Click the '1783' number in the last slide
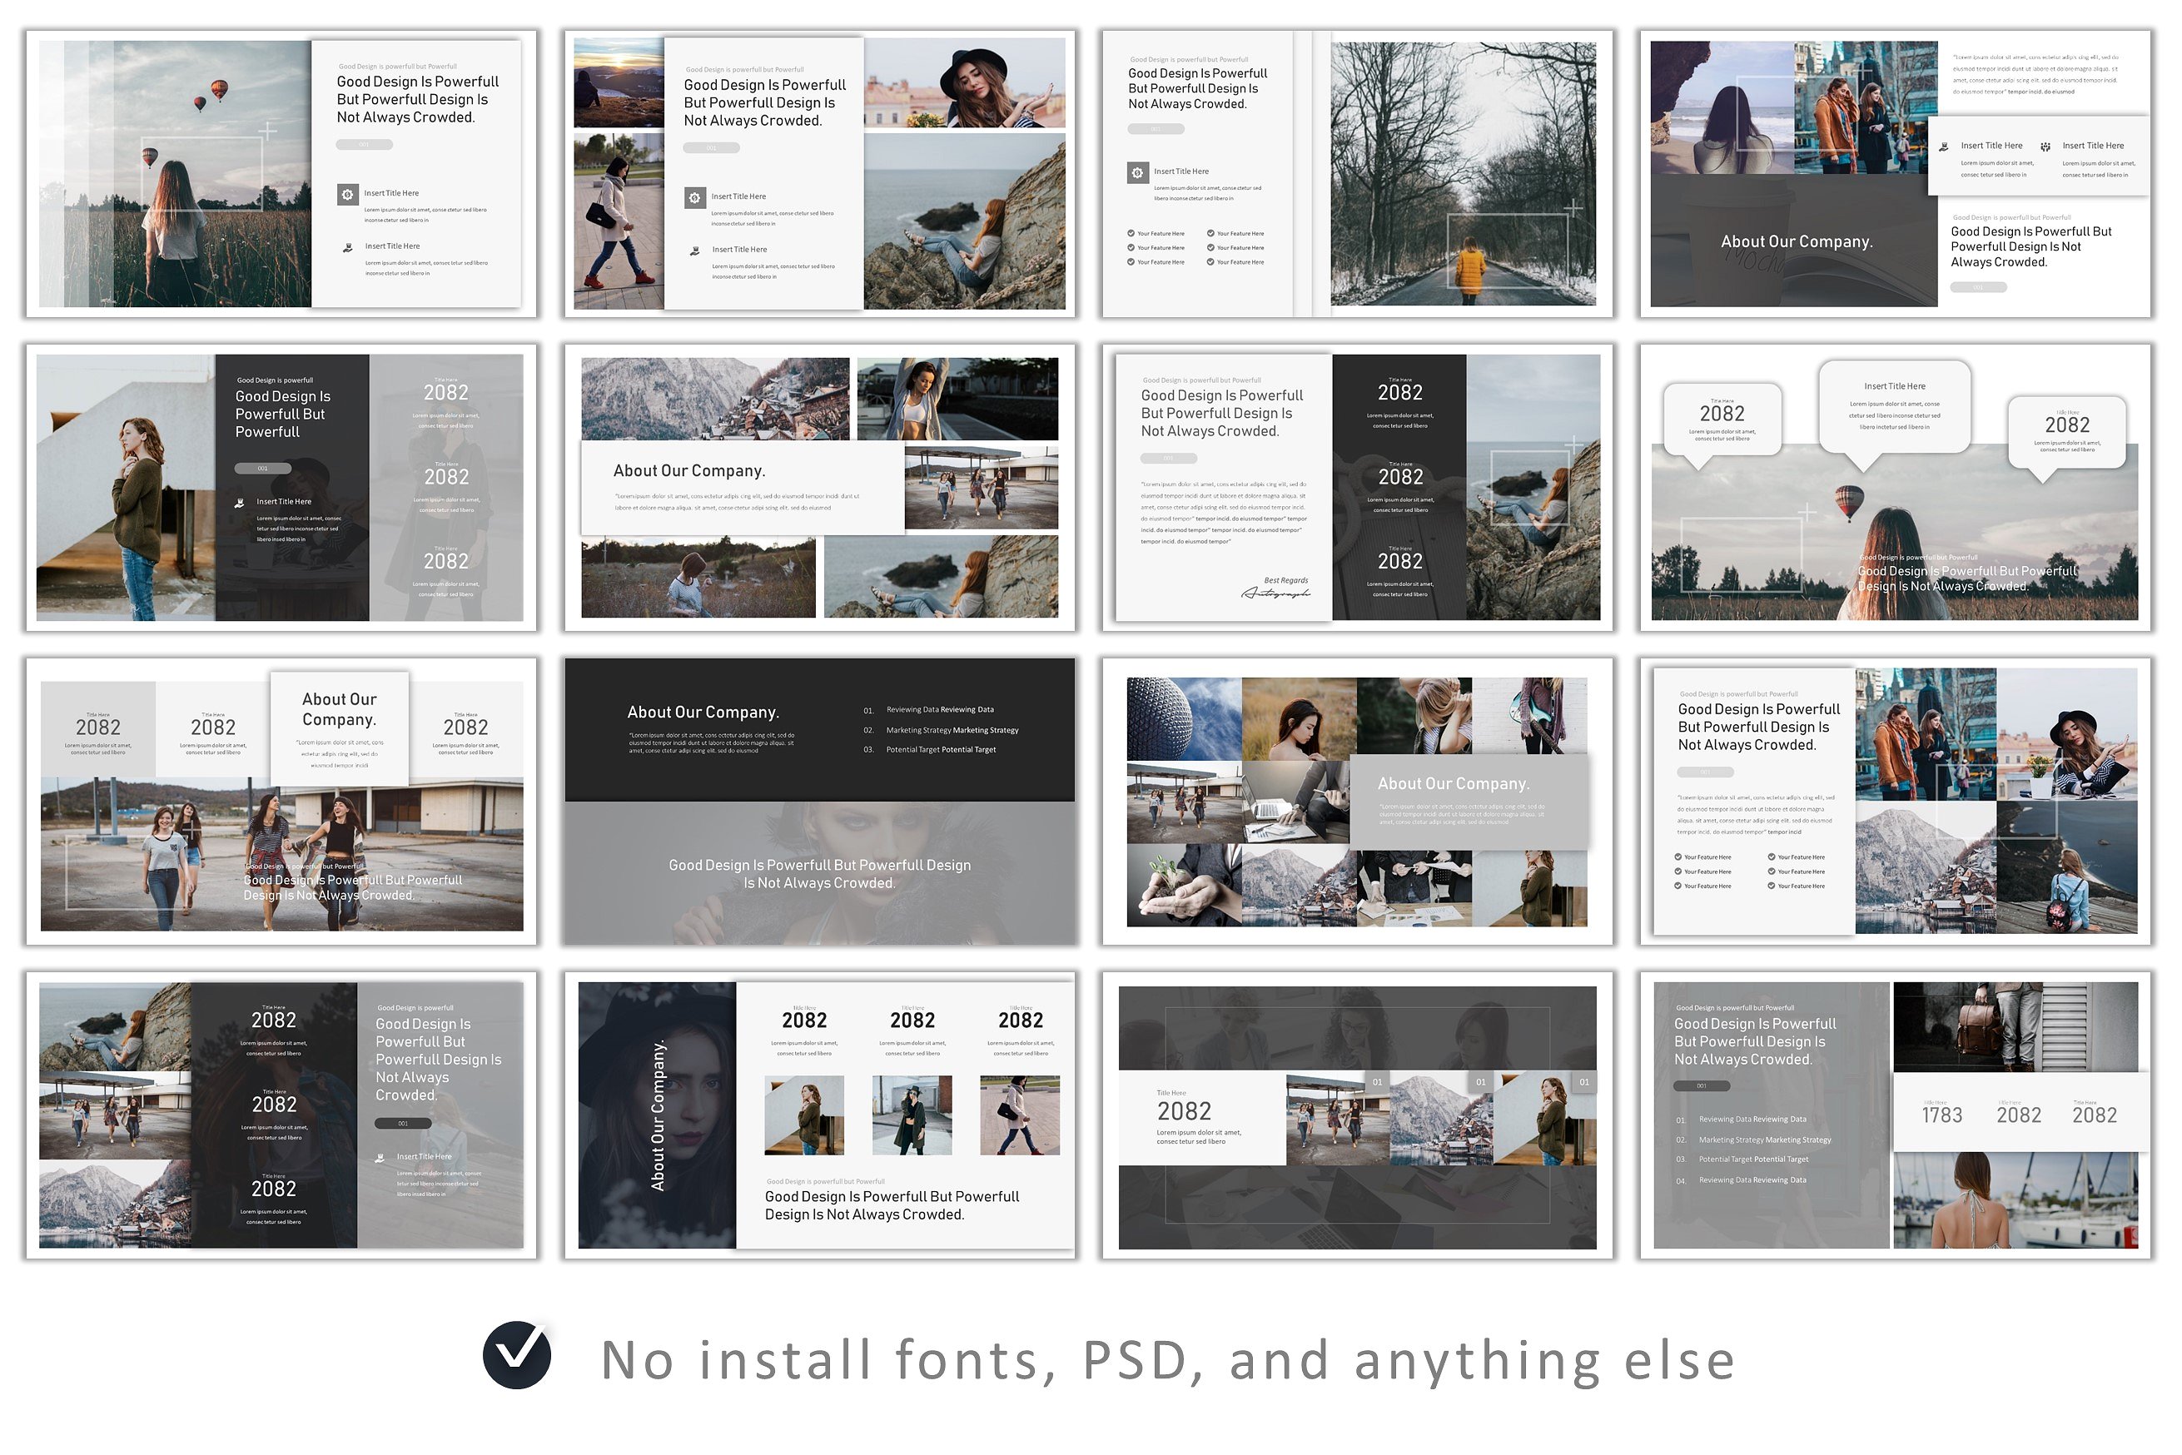The image size is (2182, 1455). 1941,1115
